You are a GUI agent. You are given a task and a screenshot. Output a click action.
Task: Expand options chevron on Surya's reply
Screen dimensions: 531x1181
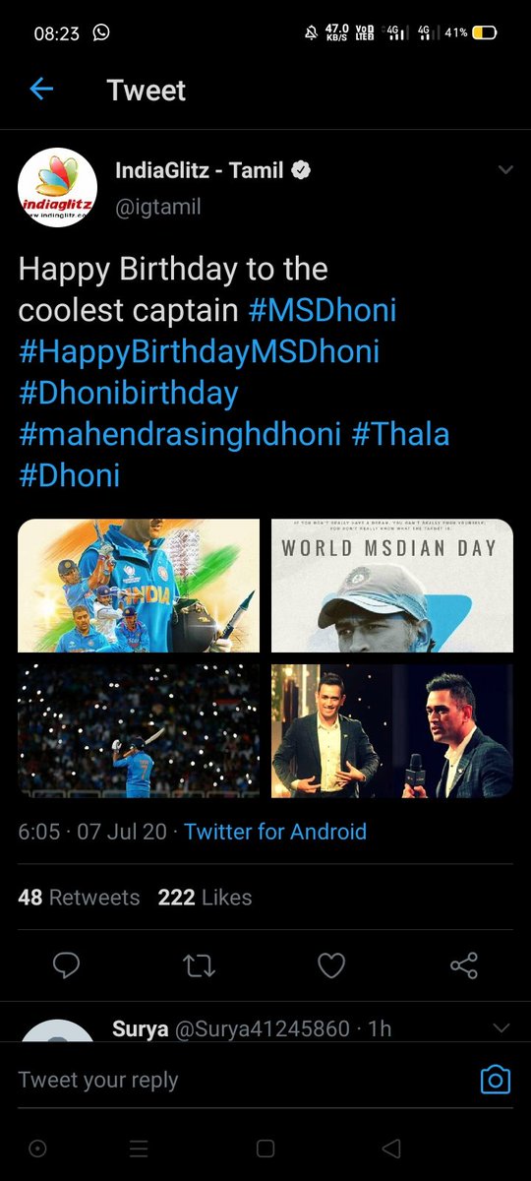(x=501, y=1028)
